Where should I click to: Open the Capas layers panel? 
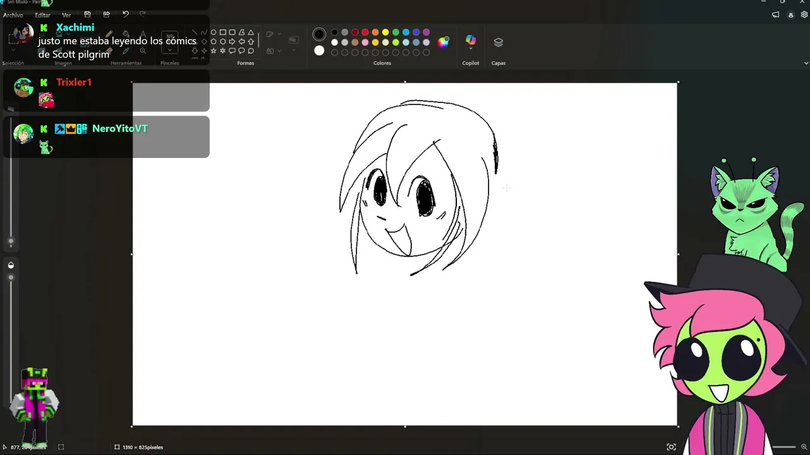click(x=499, y=42)
